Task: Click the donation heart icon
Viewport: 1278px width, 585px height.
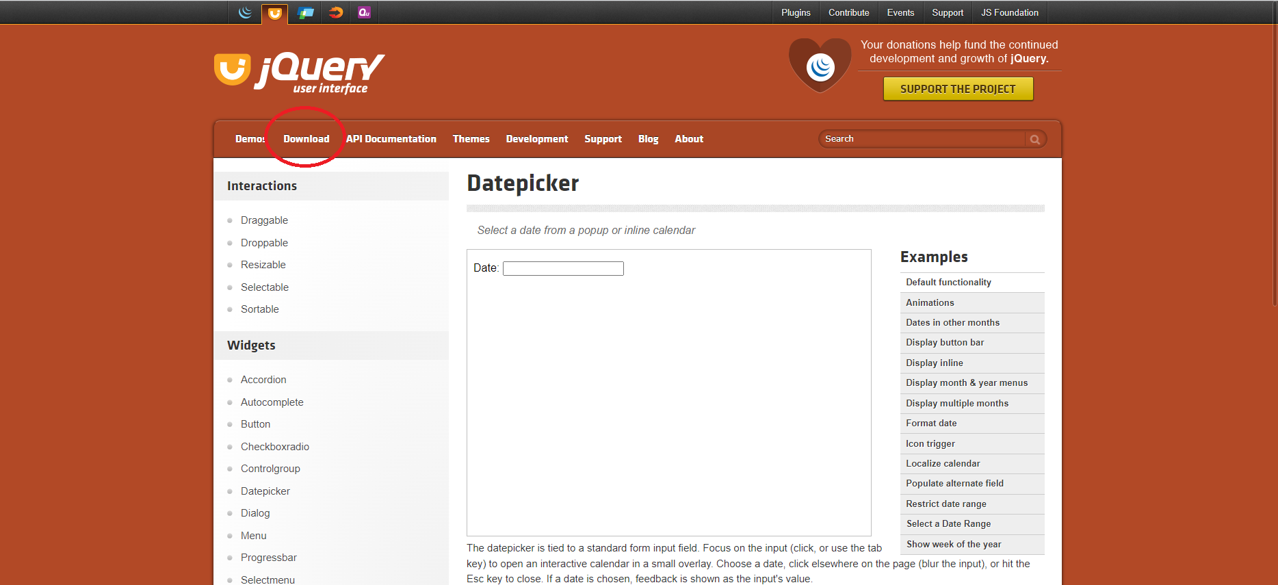Action: coord(820,66)
